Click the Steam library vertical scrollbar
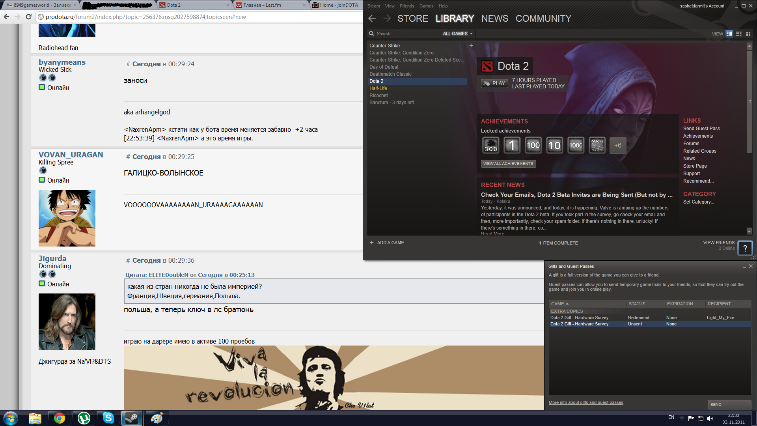Screen dimensions: 757x426 [749, 102]
